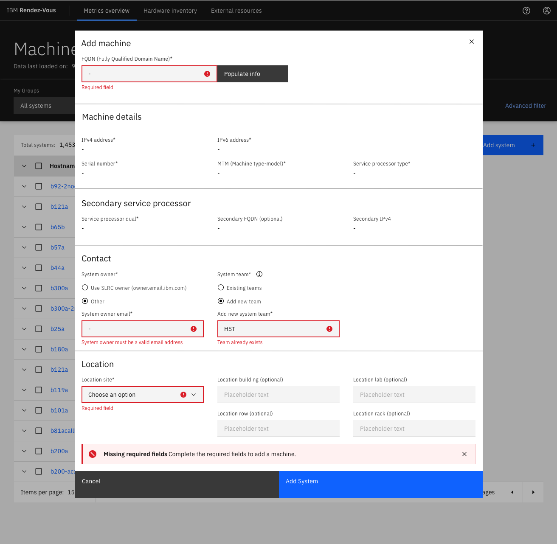Dismiss the Missing required fields notification

[464, 454]
